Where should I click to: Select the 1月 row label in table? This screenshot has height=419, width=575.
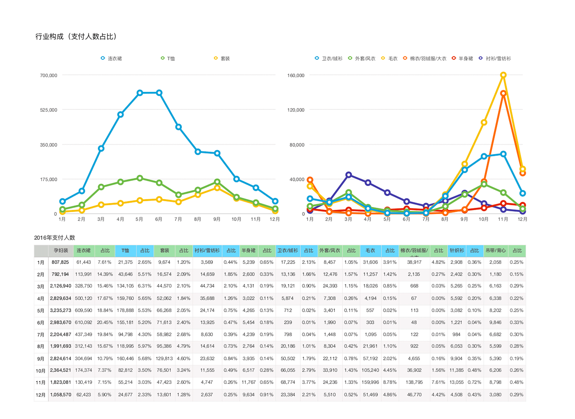pyautogui.click(x=41, y=262)
